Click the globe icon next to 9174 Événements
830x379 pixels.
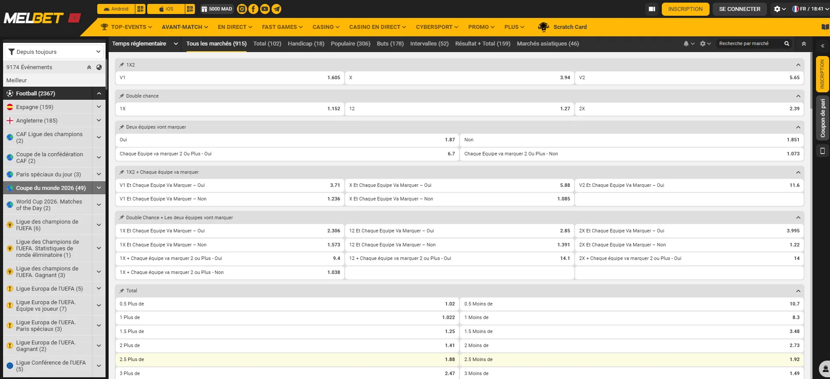click(x=99, y=67)
